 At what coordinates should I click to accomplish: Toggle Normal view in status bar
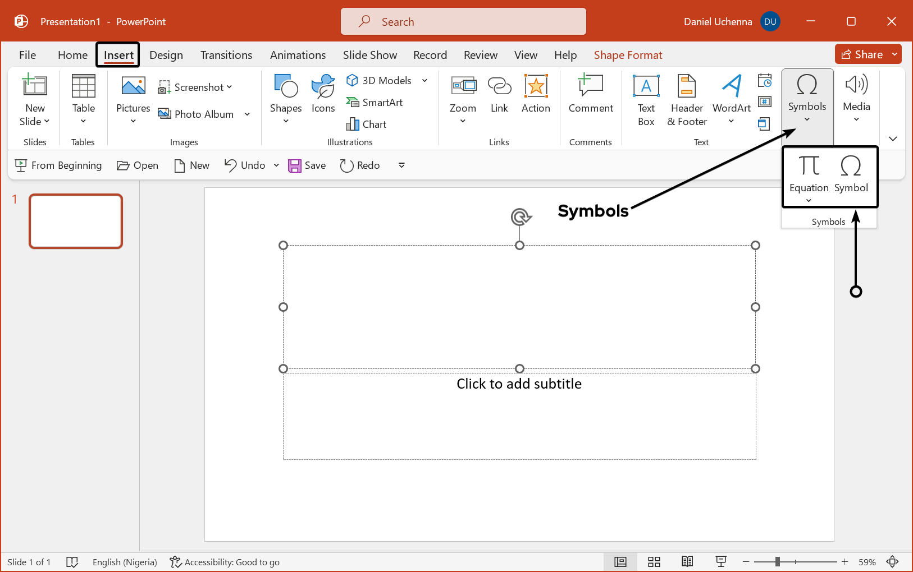pyautogui.click(x=620, y=562)
